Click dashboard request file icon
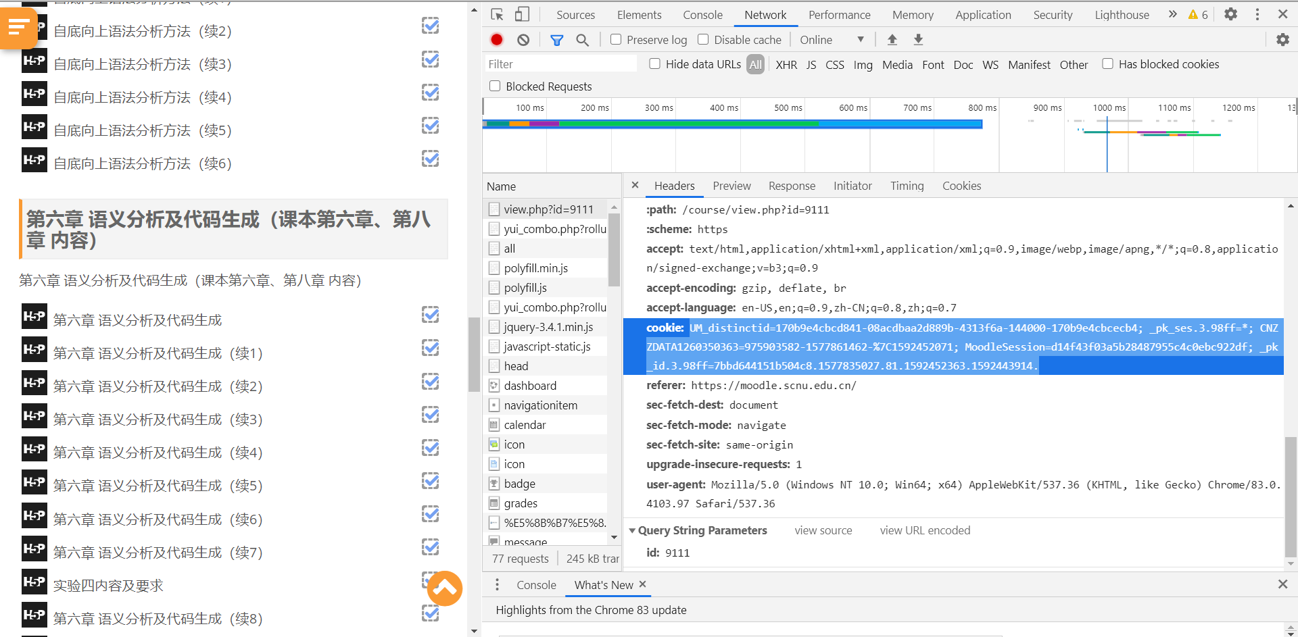 click(x=494, y=386)
